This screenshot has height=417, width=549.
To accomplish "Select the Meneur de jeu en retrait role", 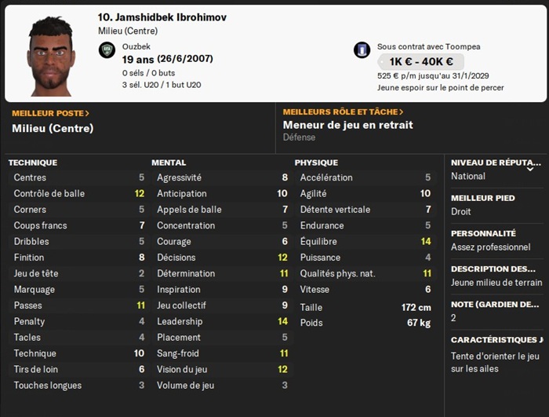I will point(347,125).
